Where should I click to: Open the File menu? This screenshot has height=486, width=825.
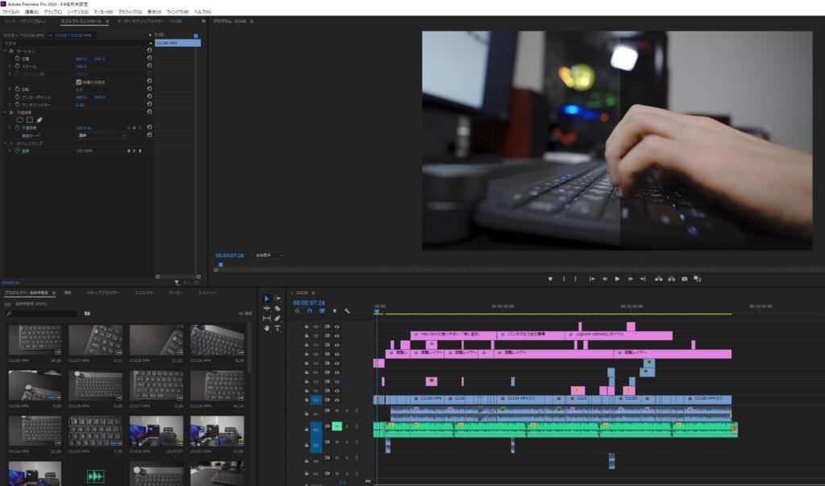point(10,11)
